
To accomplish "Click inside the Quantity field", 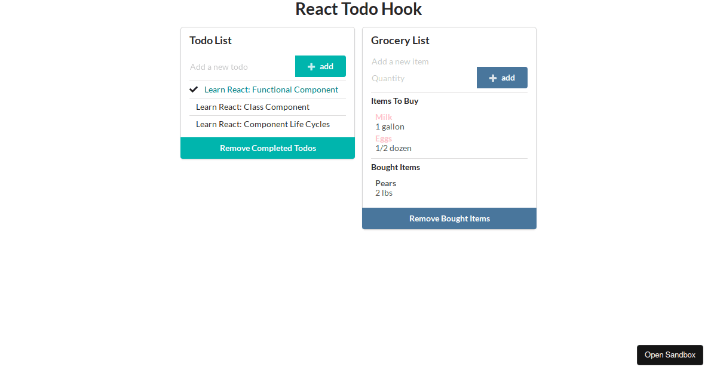I will (x=418, y=78).
